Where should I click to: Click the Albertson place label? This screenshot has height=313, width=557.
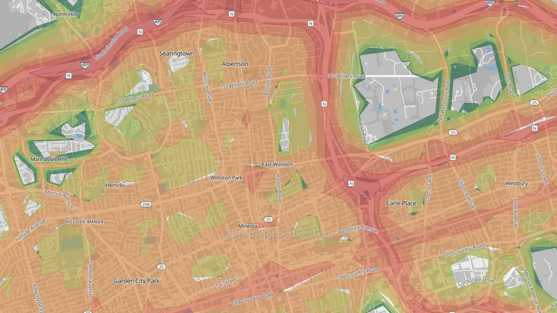click(235, 64)
